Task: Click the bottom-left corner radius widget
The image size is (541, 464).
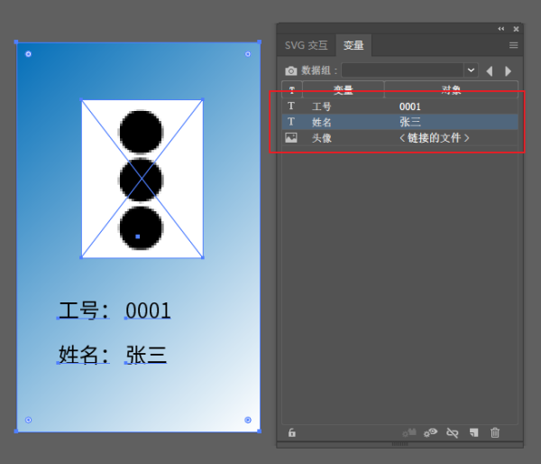Action: [x=28, y=420]
